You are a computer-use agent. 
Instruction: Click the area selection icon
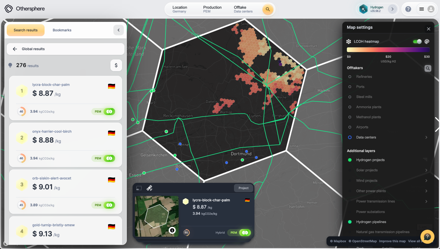tap(139, 188)
